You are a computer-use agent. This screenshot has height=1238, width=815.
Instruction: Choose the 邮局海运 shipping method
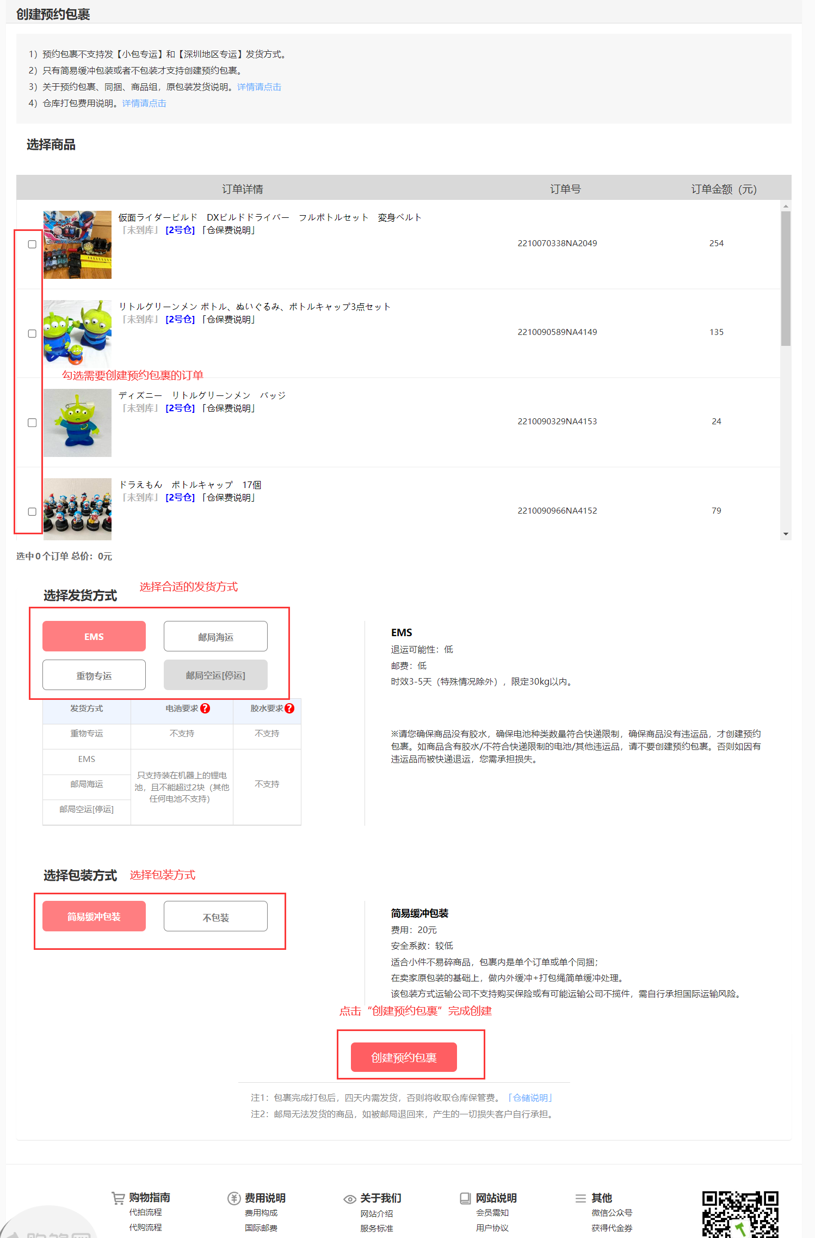(215, 636)
